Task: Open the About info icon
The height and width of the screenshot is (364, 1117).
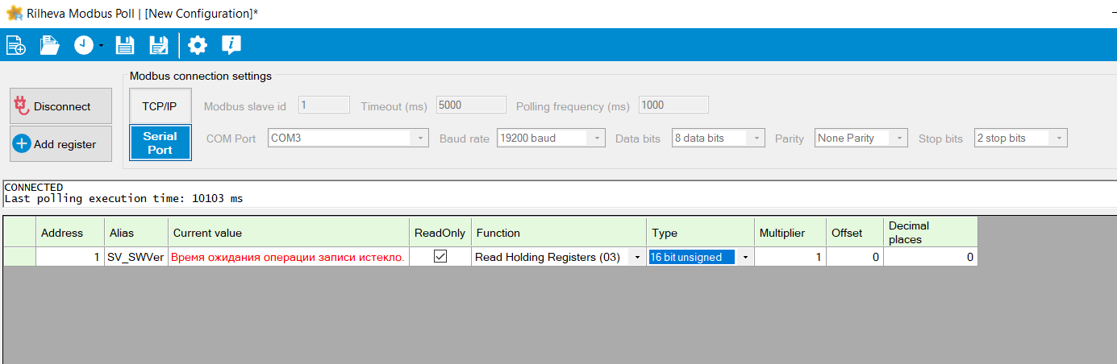Action: click(231, 45)
